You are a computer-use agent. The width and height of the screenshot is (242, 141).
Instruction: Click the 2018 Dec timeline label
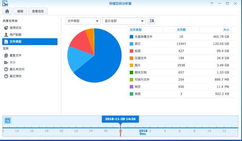pos(143,132)
